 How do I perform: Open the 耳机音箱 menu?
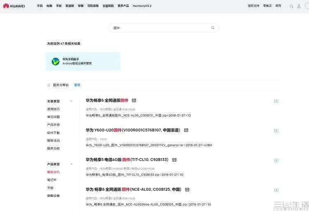pyautogui.click(x=93, y=6)
